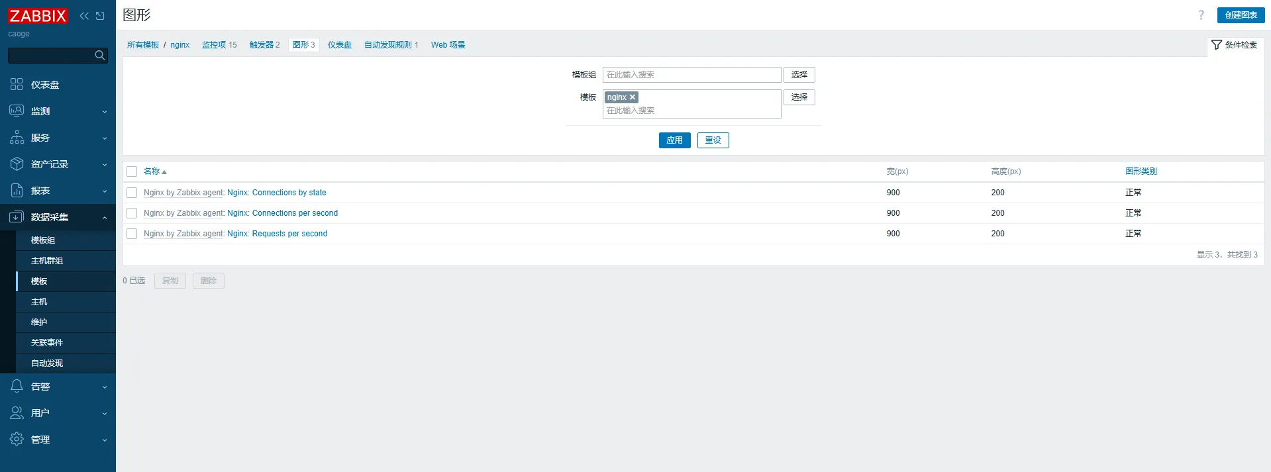Expand the 用户 menu chevron
The image size is (1271, 472).
105,414
